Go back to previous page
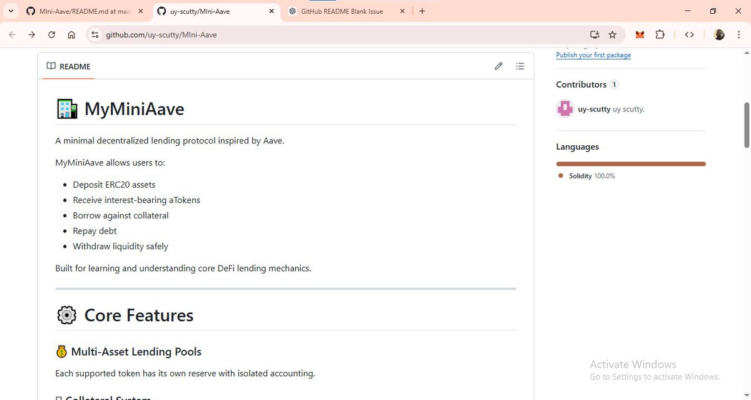This screenshot has height=400, width=751. 12,35
